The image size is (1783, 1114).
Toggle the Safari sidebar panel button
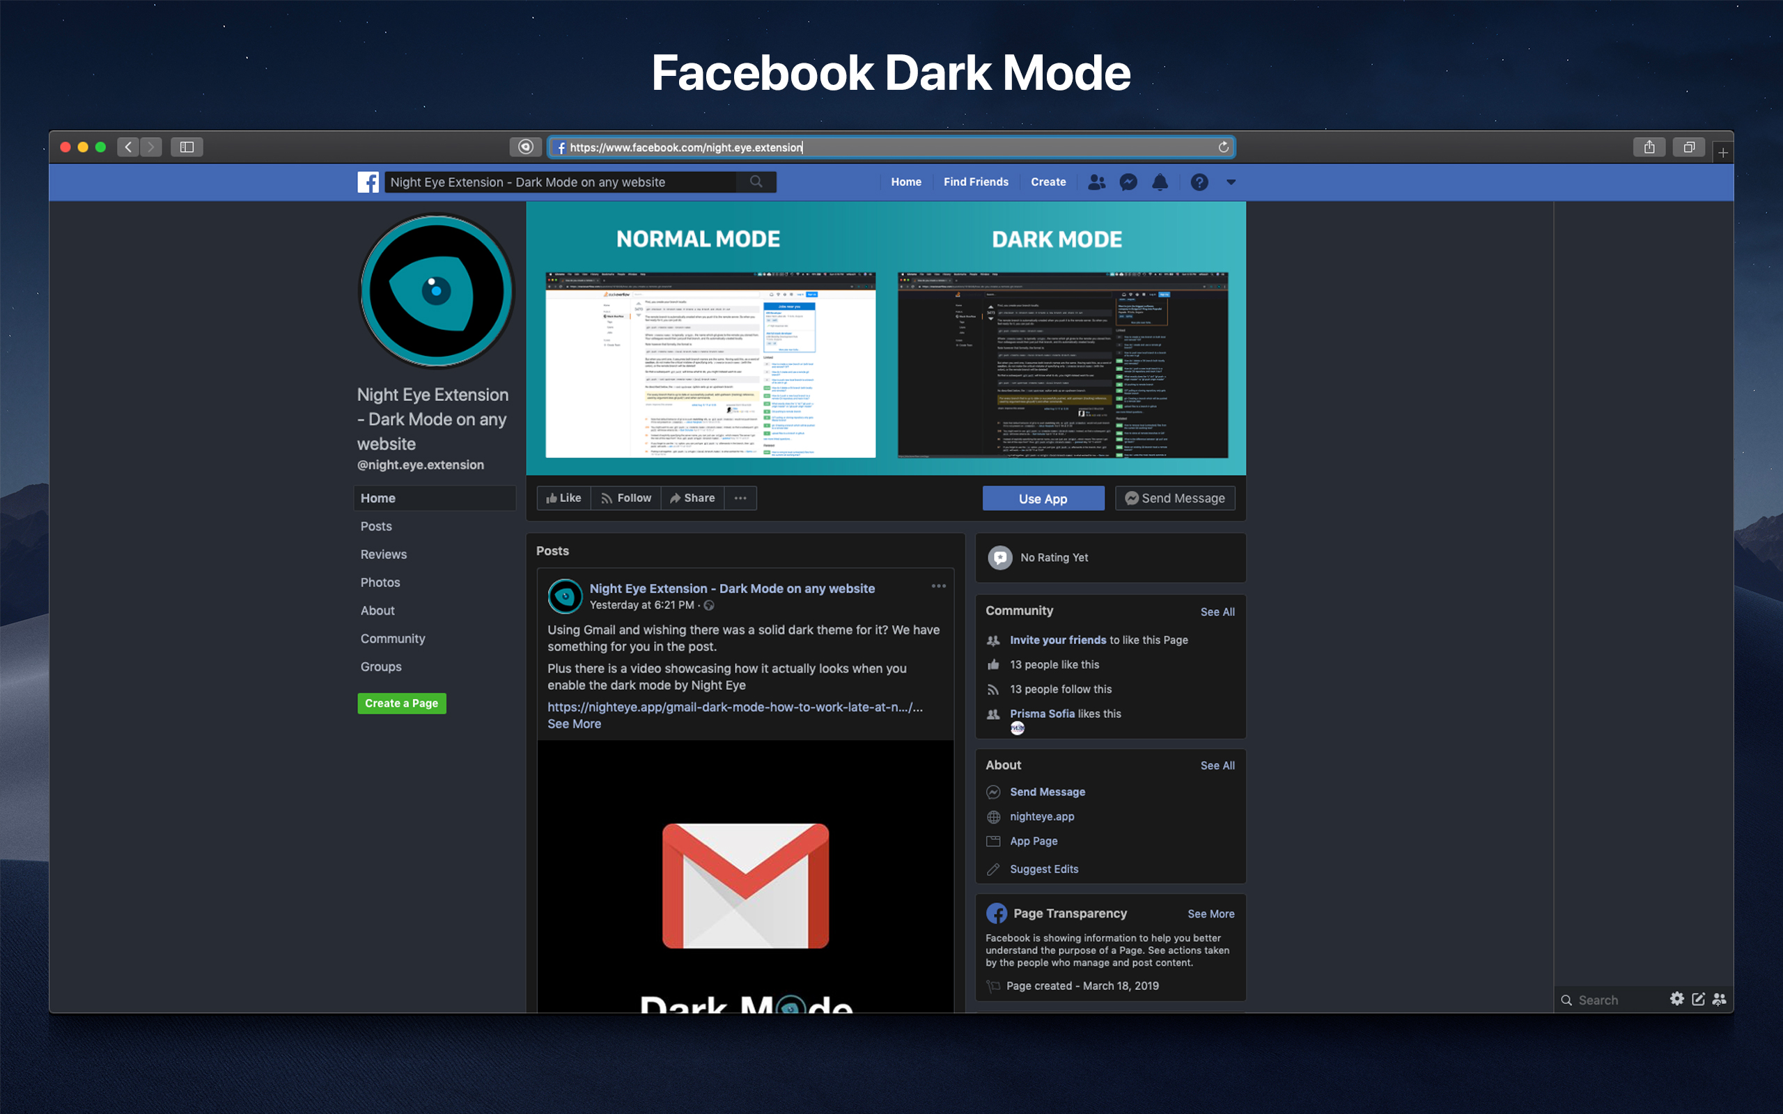187,148
